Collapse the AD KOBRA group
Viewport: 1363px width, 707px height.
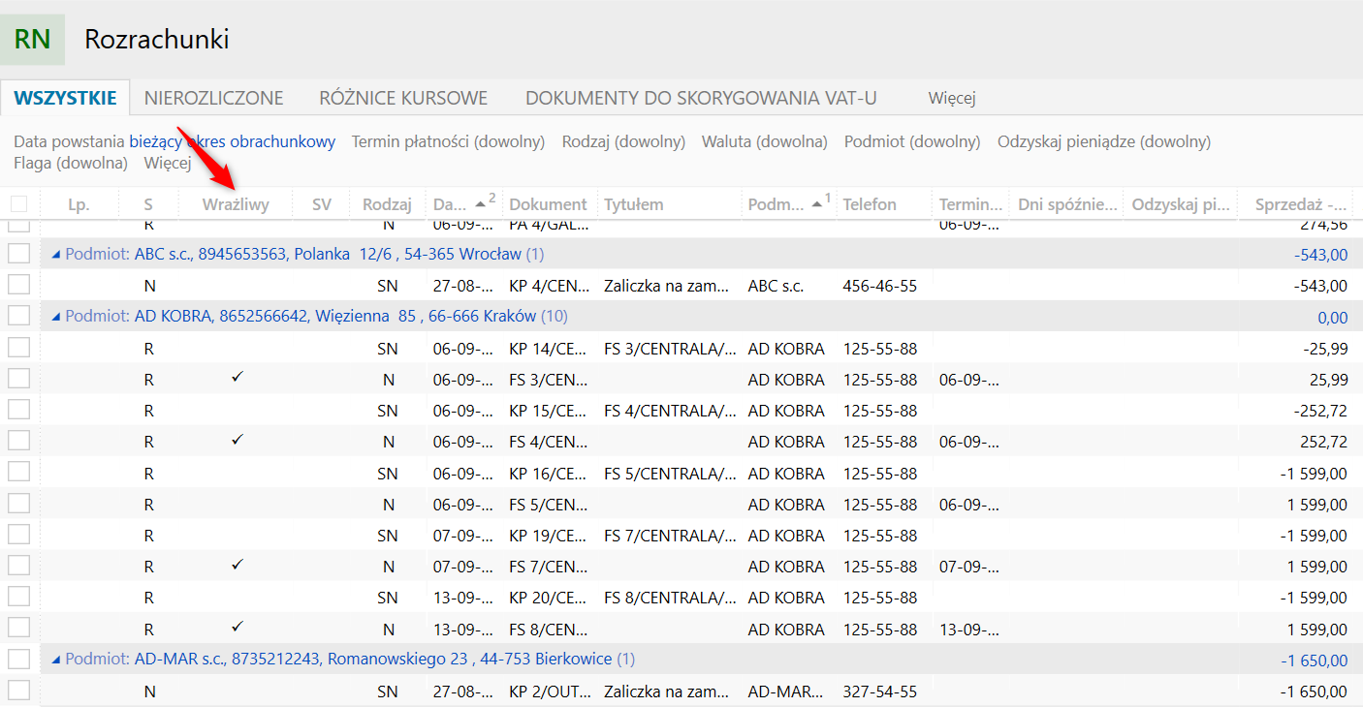pyautogui.click(x=55, y=317)
